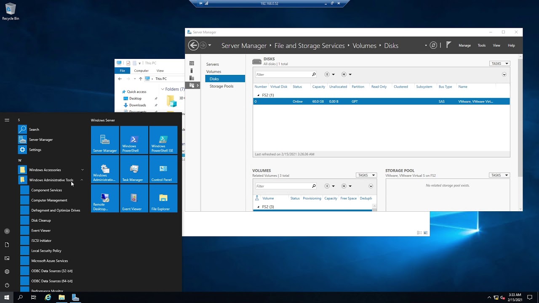Select the VMware disk 0 row
This screenshot has height=303, width=539.
382,101
